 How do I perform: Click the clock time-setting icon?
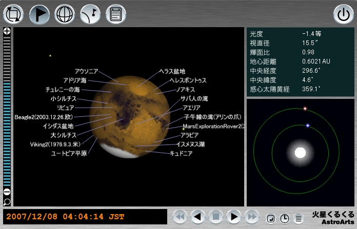[285, 219]
